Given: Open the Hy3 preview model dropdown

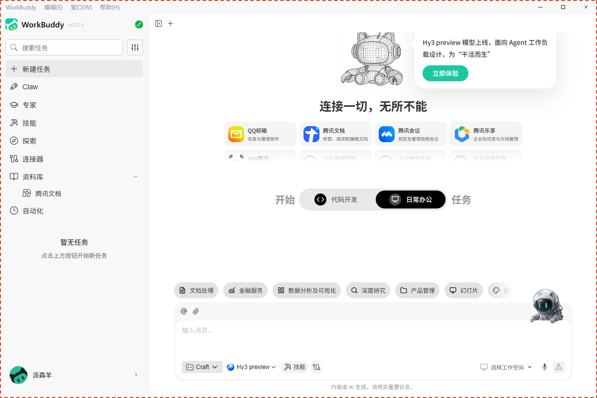Looking at the screenshot, I should click(x=251, y=367).
